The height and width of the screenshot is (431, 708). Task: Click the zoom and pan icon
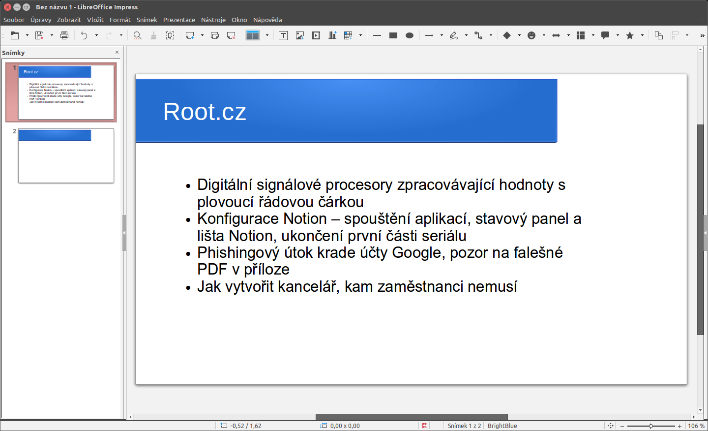170,35
